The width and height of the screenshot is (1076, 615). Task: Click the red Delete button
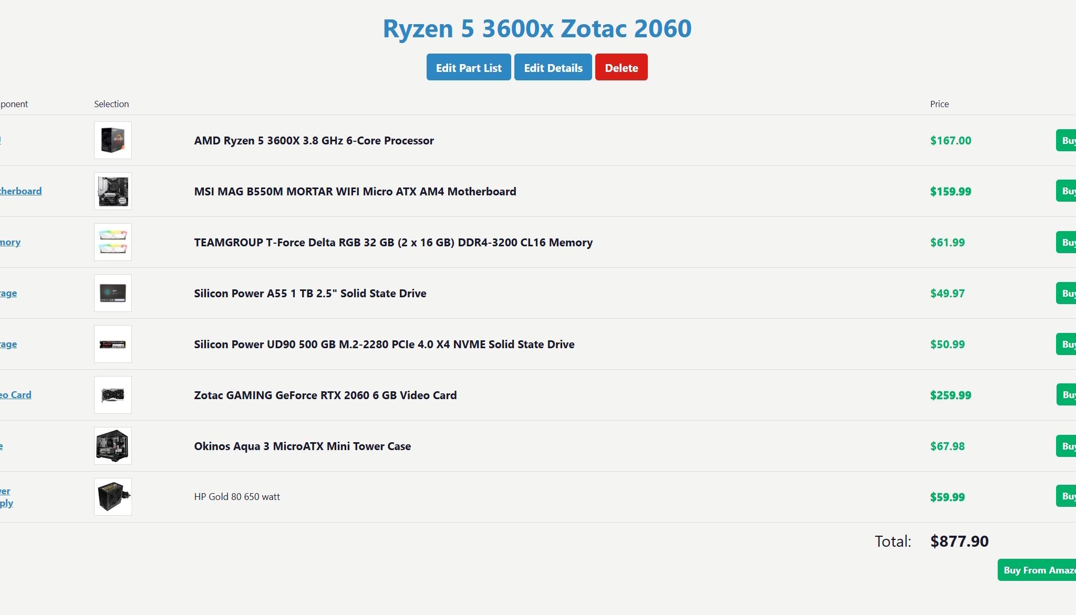coord(622,67)
